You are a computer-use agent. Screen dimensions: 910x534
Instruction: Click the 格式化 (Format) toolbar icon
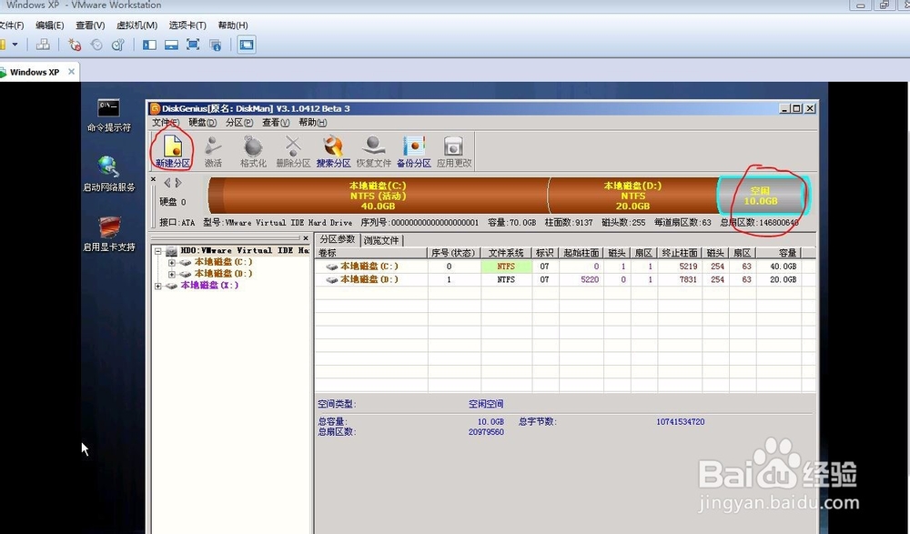[253, 151]
